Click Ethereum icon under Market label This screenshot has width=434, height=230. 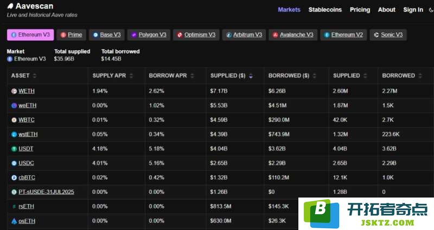(10, 59)
